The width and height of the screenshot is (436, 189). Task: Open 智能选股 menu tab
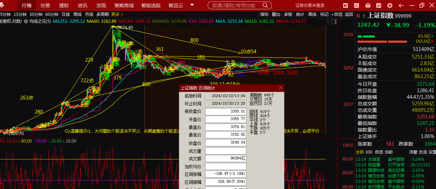tap(151, 6)
